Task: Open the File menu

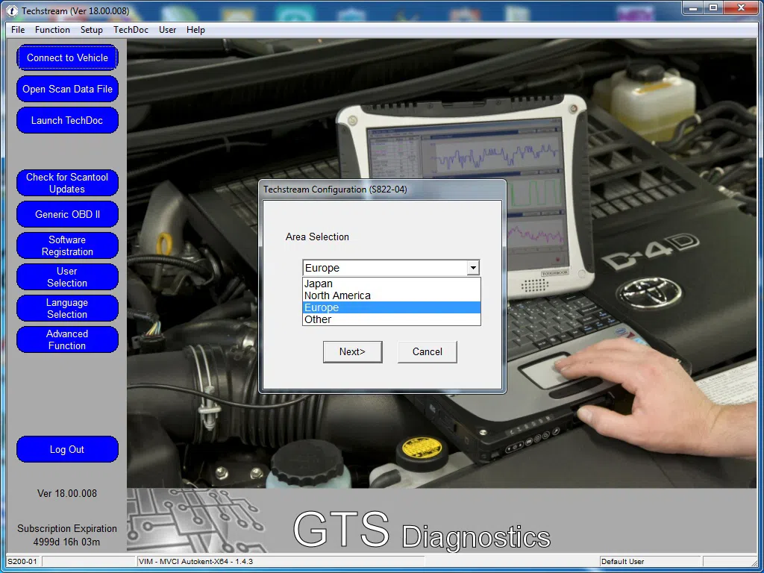Action: pos(18,30)
